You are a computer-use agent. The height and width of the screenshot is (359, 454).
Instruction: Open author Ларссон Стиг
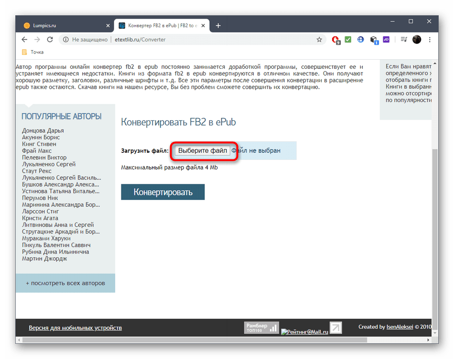(x=40, y=211)
